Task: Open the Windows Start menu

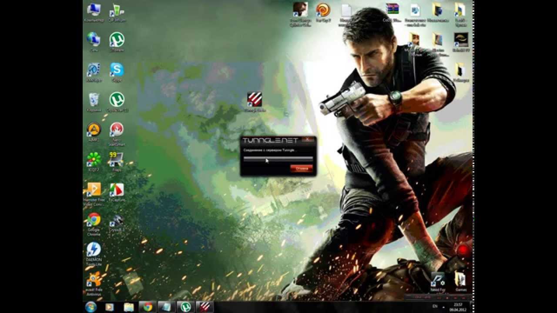Action: coord(91,307)
